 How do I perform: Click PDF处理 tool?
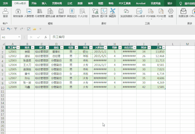tap(161, 13)
